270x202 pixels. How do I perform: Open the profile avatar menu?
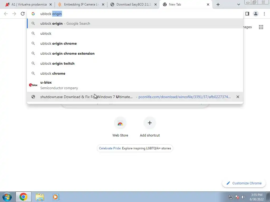pos(256,14)
